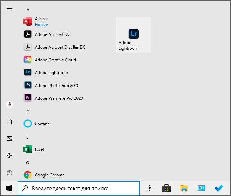Image resolution: width=231 pixels, height=196 pixels.
Task: Open the Pictures sidebar icon
Action: pyautogui.click(x=10, y=138)
